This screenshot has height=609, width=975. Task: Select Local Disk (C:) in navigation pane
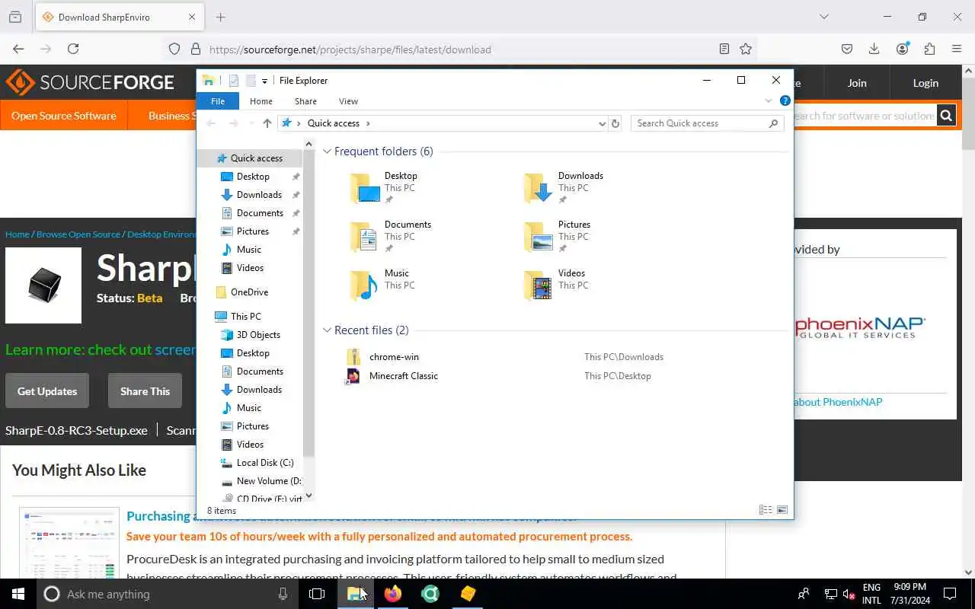tap(264, 463)
